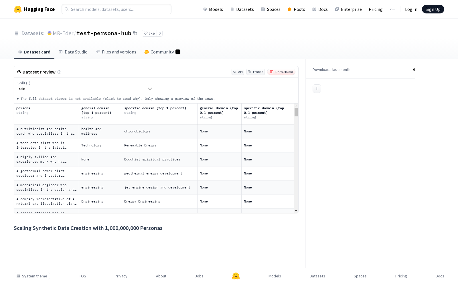Click the footer Hugging Face emoji logo

click(236, 276)
